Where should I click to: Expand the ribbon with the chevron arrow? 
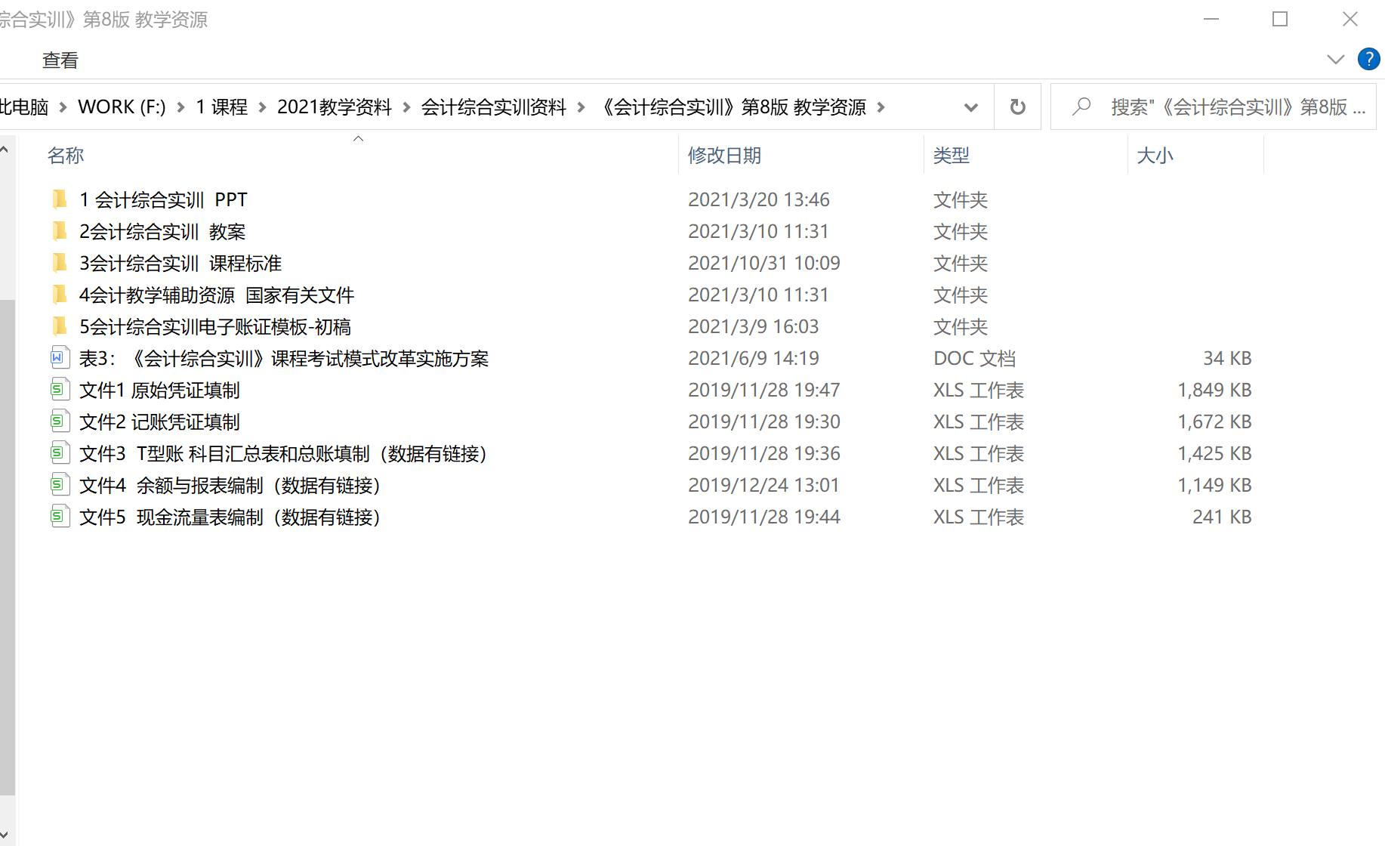click(1335, 60)
